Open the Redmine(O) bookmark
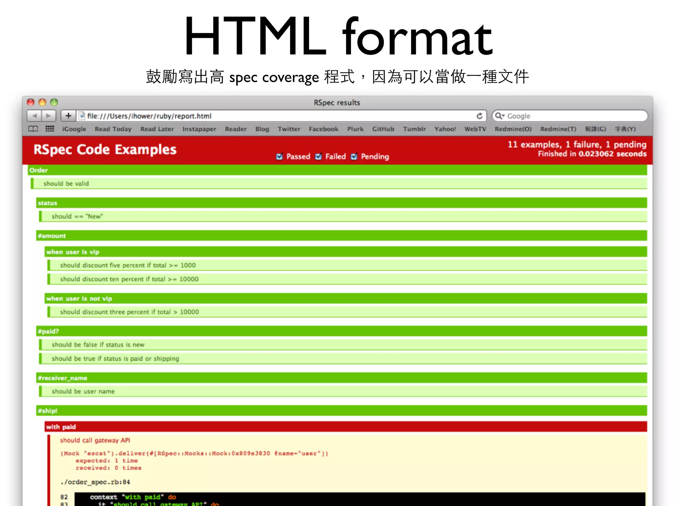Image resolution: width=675 pixels, height=506 pixels. (513, 129)
